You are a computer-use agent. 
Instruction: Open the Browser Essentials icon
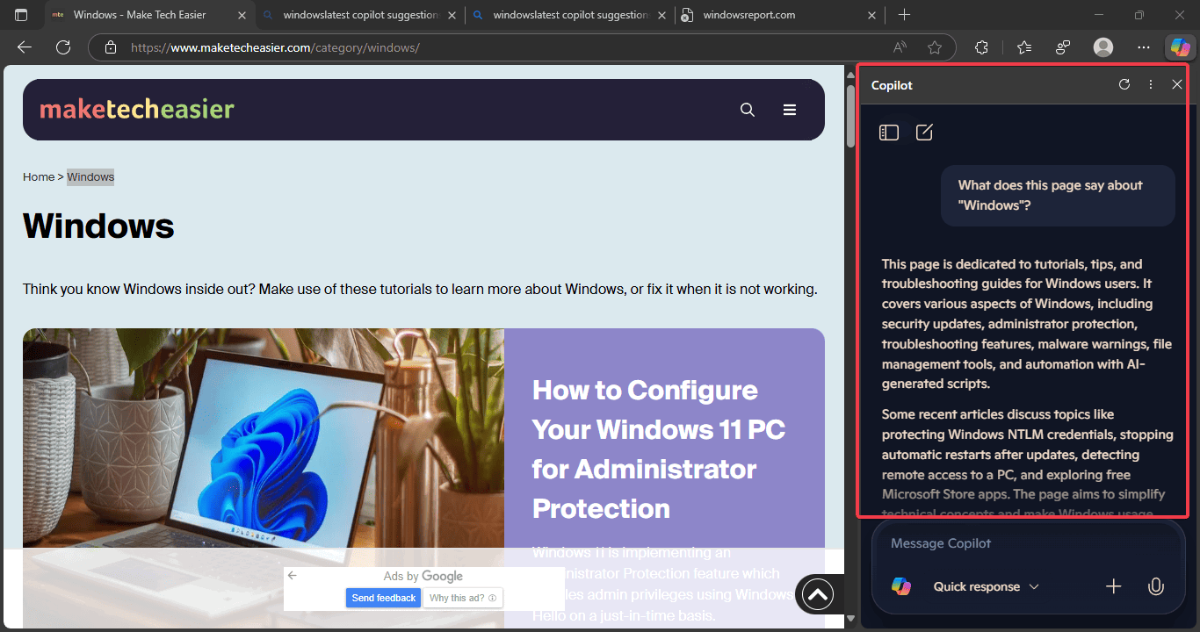tap(1063, 47)
